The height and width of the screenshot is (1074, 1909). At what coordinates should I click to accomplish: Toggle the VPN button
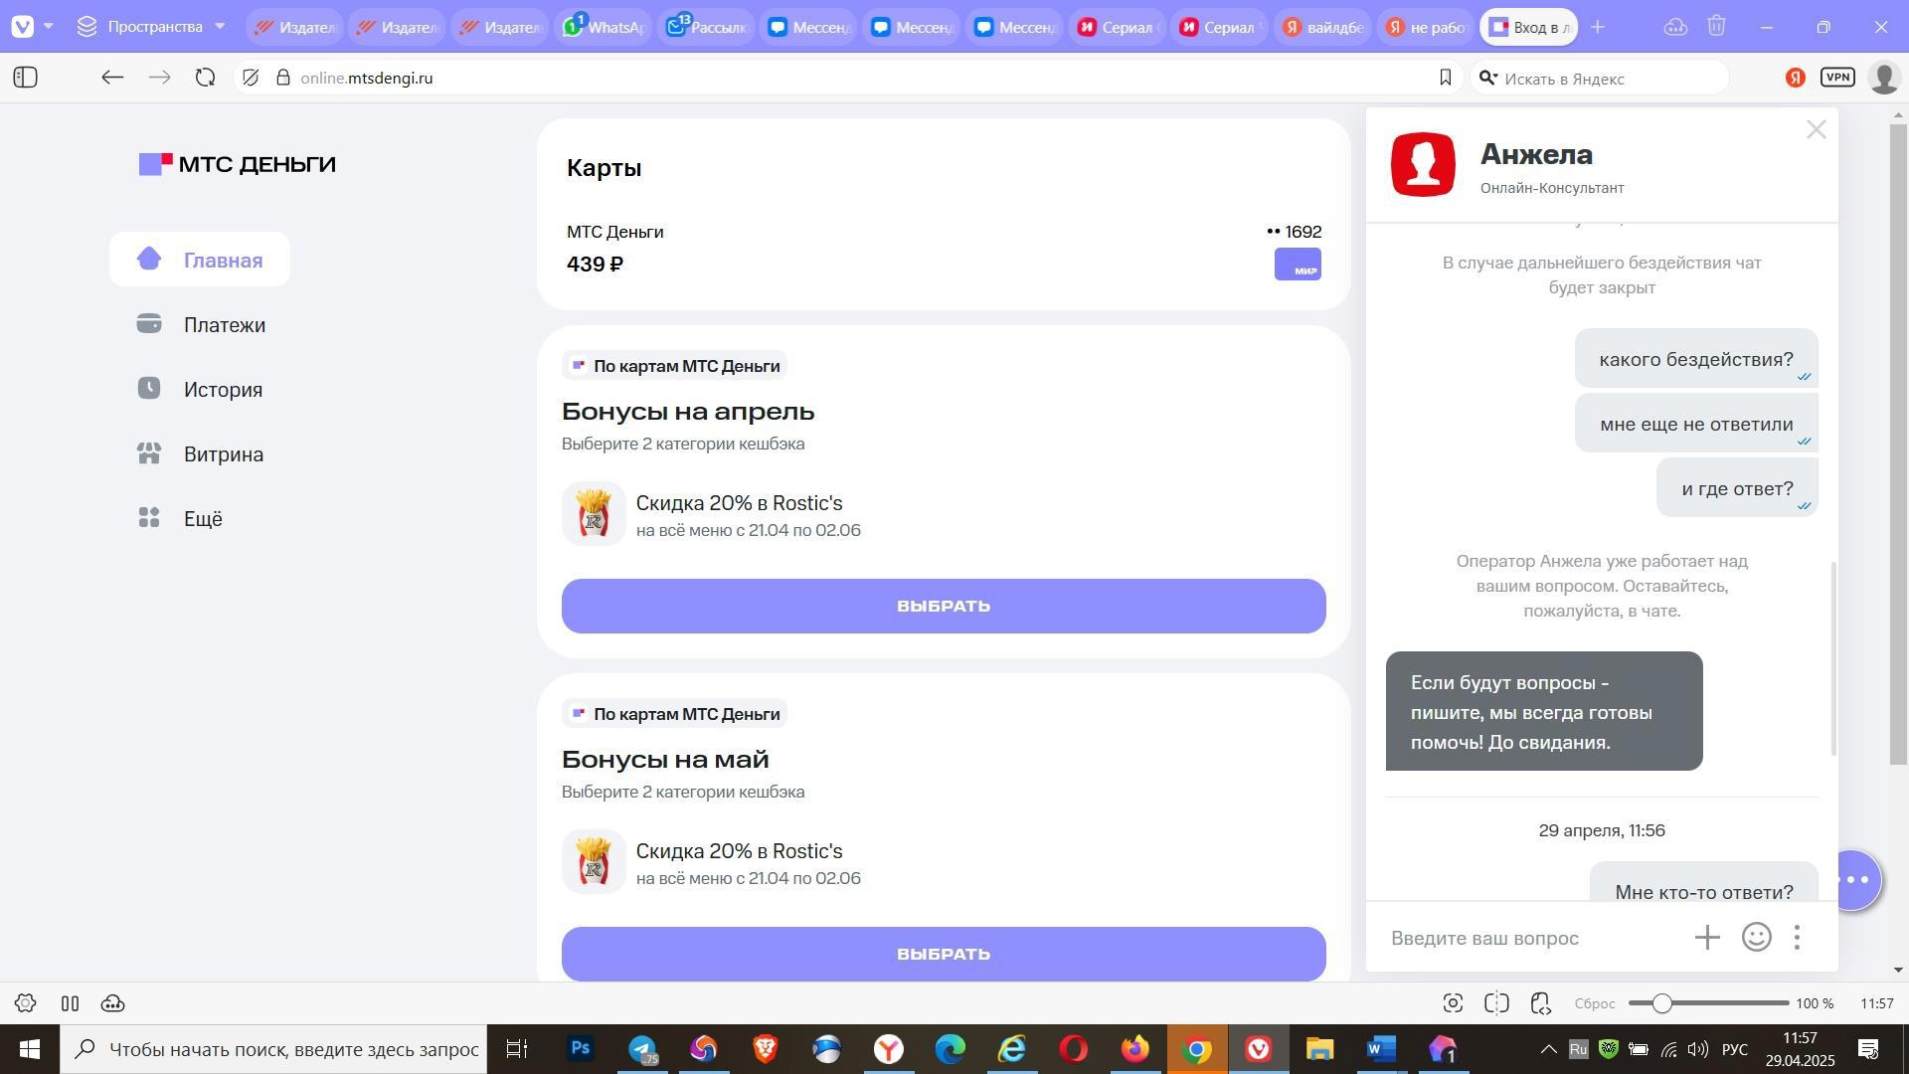click(1837, 78)
